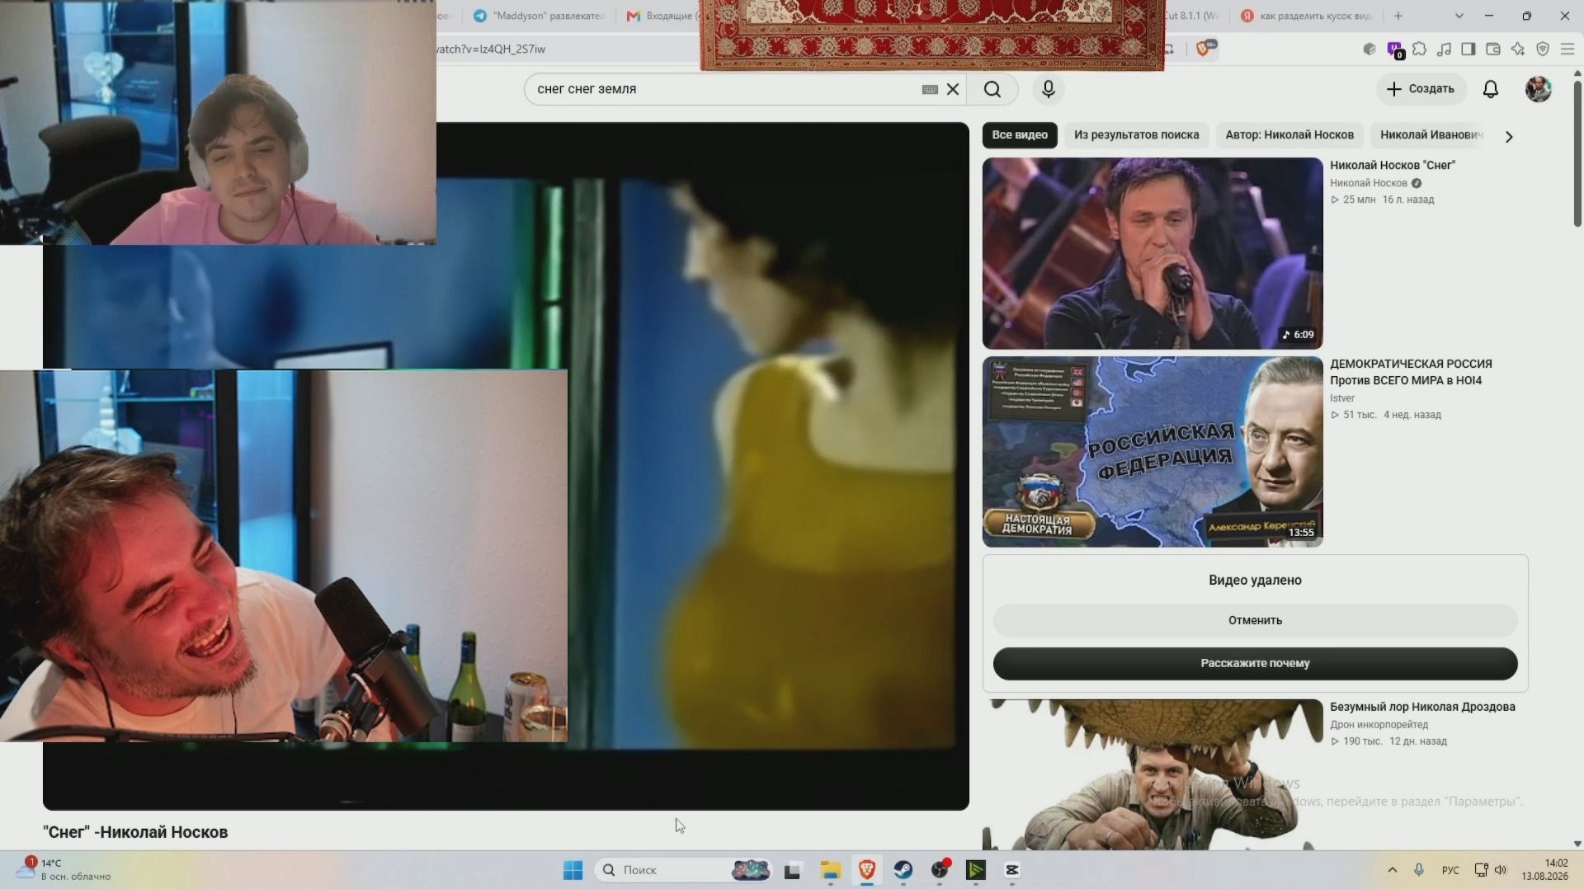Screen dimensions: 1584x889
Task: Open the Brave VPN shield icon
Action: 1543,49
